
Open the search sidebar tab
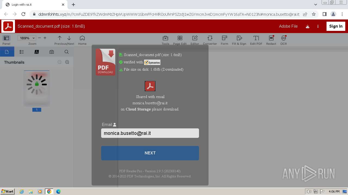[x=67, y=52]
